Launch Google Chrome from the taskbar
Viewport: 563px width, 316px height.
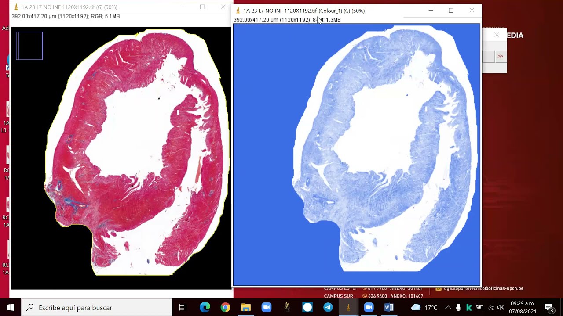(225, 308)
